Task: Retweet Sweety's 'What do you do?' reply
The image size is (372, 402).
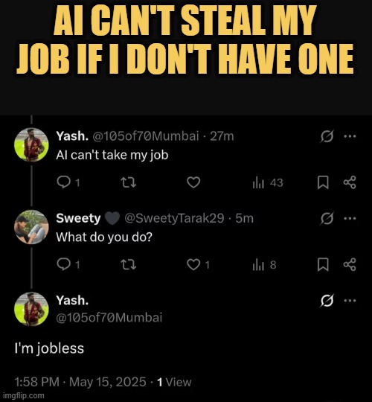Action: [x=129, y=264]
